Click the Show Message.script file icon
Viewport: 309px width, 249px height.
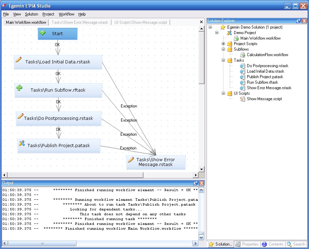pos(242,99)
